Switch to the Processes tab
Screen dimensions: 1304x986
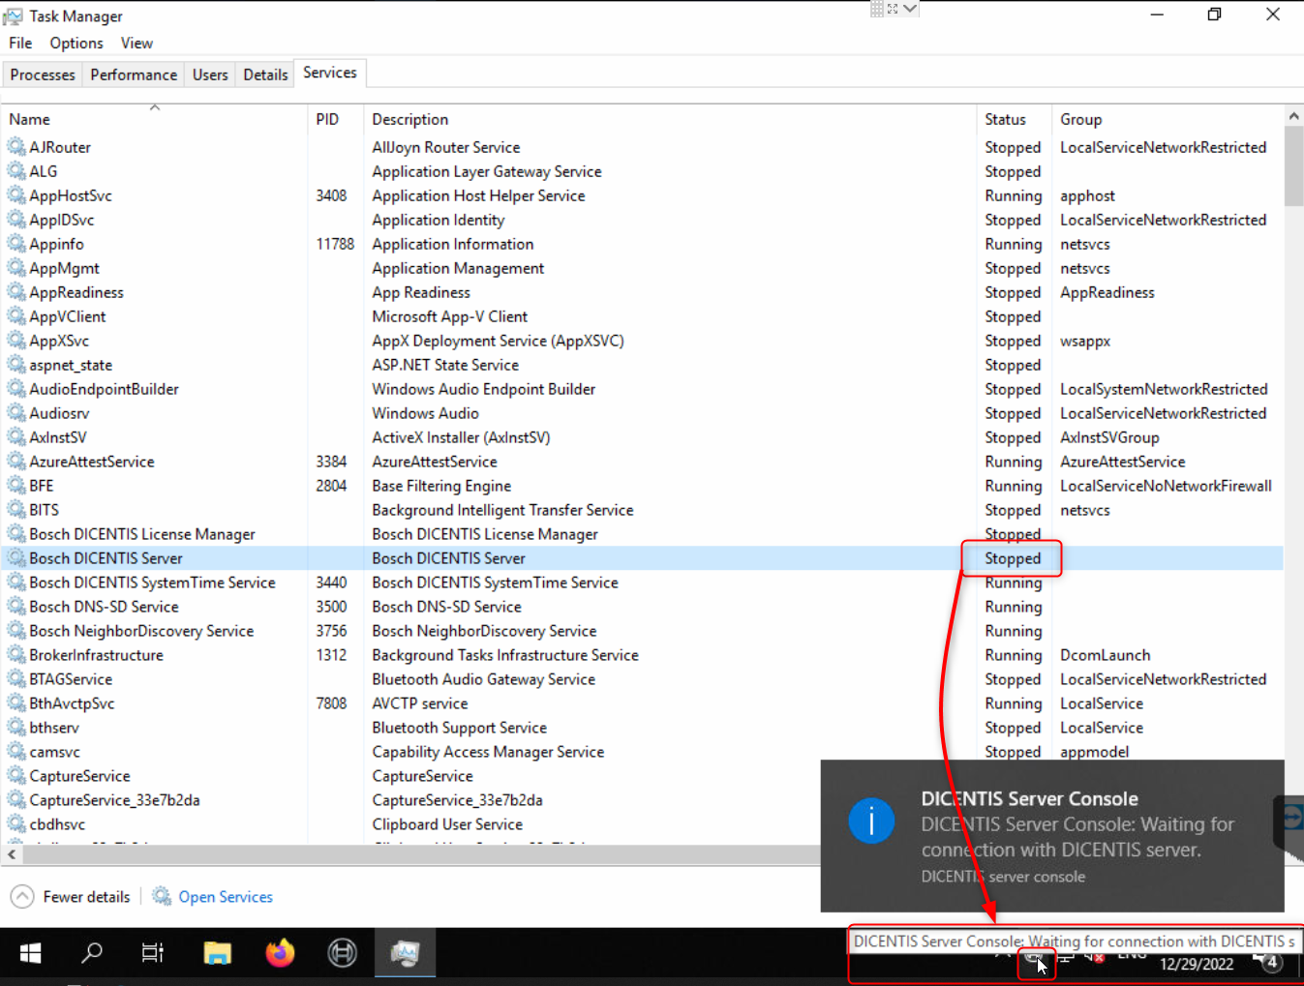coord(43,75)
